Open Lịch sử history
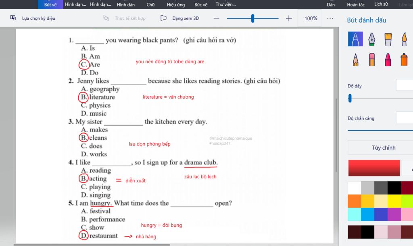 [x=381, y=4]
